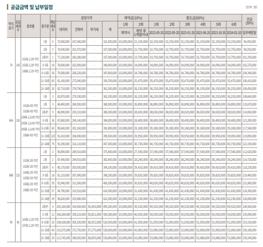This screenshot has height=247, width=263.
Task: Click the '6회' installment header
Action: click(234, 24)
